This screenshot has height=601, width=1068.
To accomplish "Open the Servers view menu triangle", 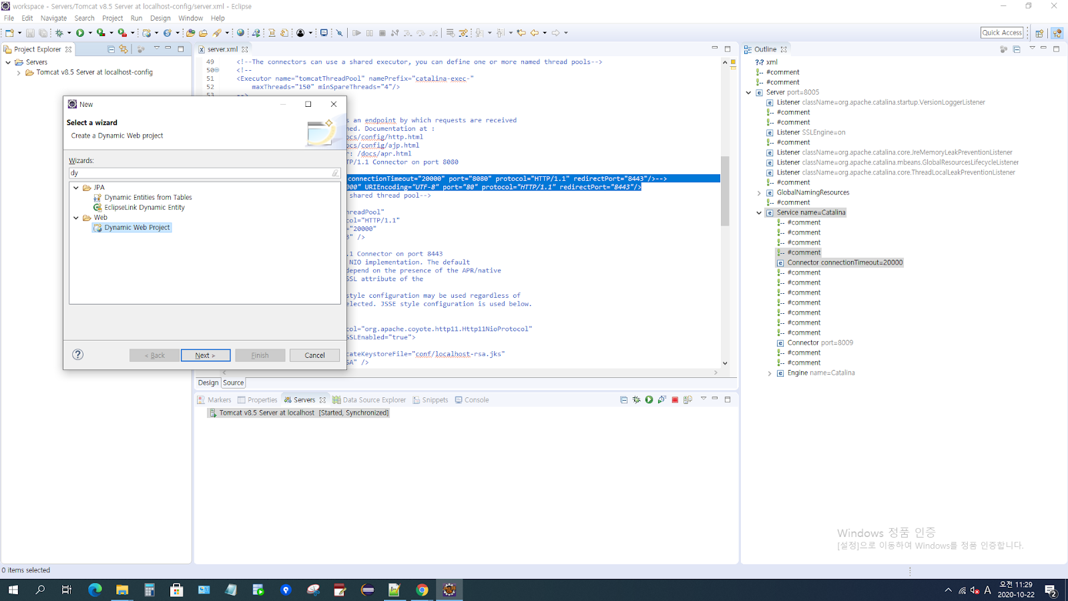I will point(703,399).
